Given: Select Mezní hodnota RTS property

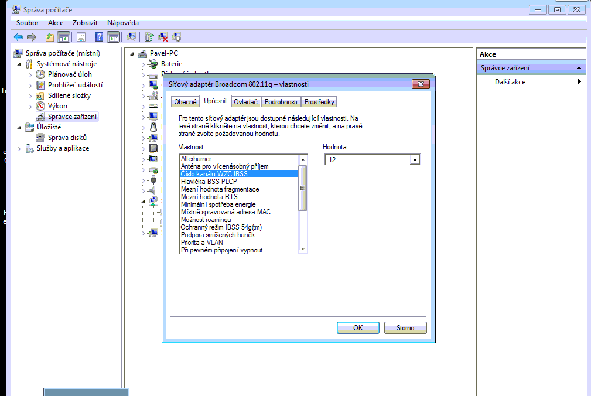Looking at the screenshot, I should click(238, 197).
